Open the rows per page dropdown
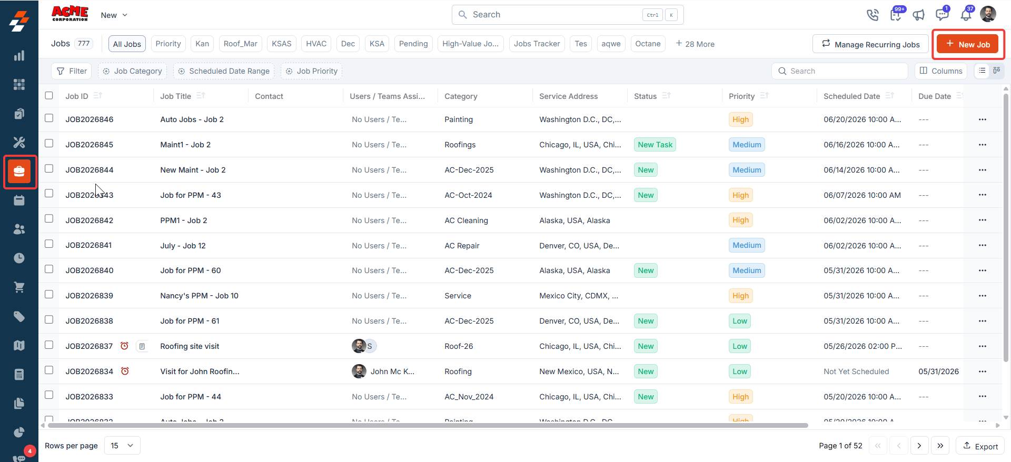This screenshot has width=1011, height=462. coord(122,446)
